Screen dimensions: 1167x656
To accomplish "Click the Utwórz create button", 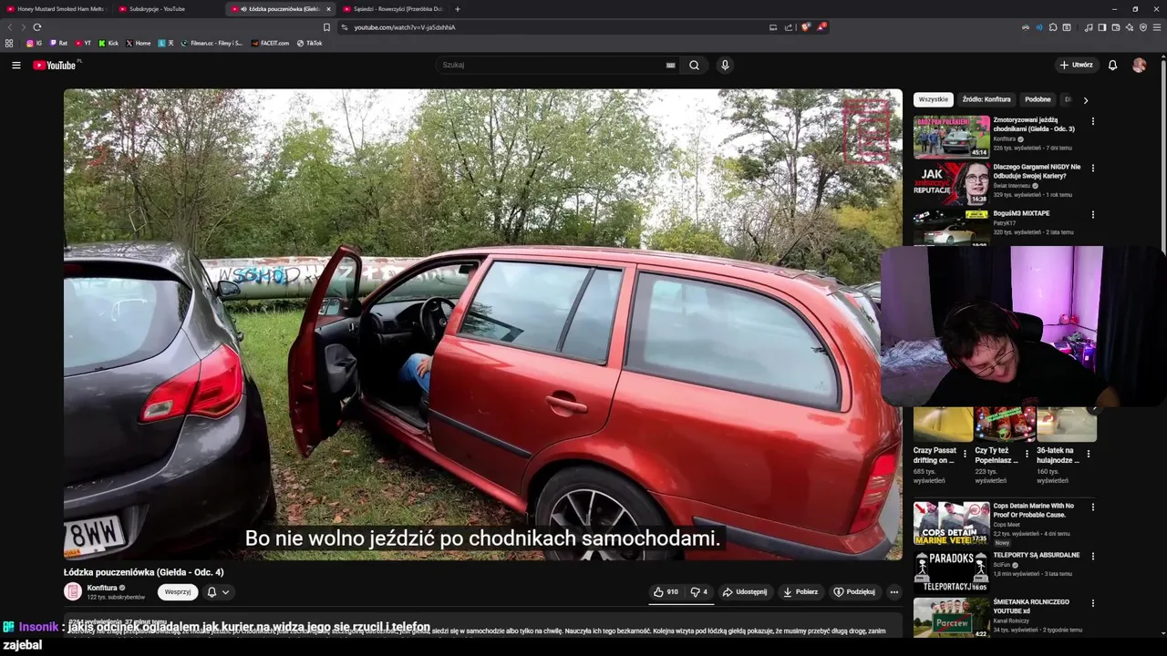I will coord(1076,65).
